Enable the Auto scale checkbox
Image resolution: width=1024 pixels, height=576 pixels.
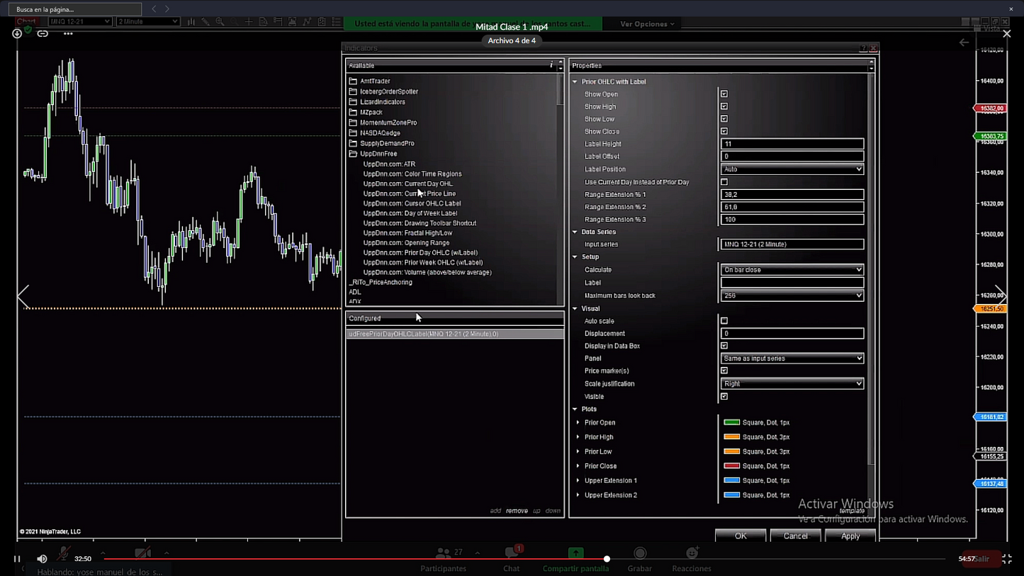[724, 321]
